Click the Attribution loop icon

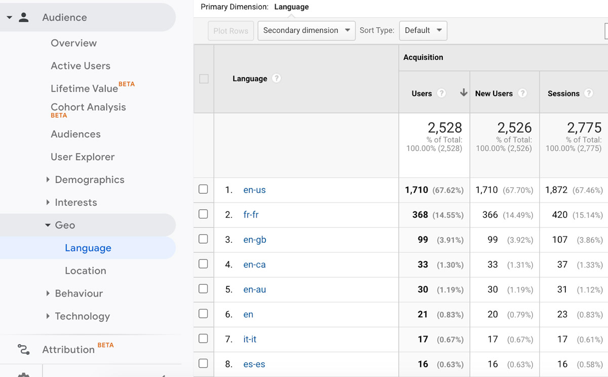tap(23, 349)
